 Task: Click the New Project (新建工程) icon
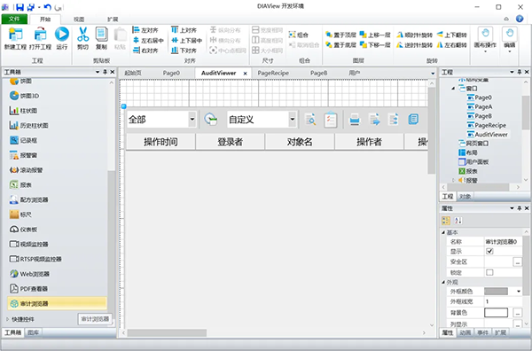[15, 35]
